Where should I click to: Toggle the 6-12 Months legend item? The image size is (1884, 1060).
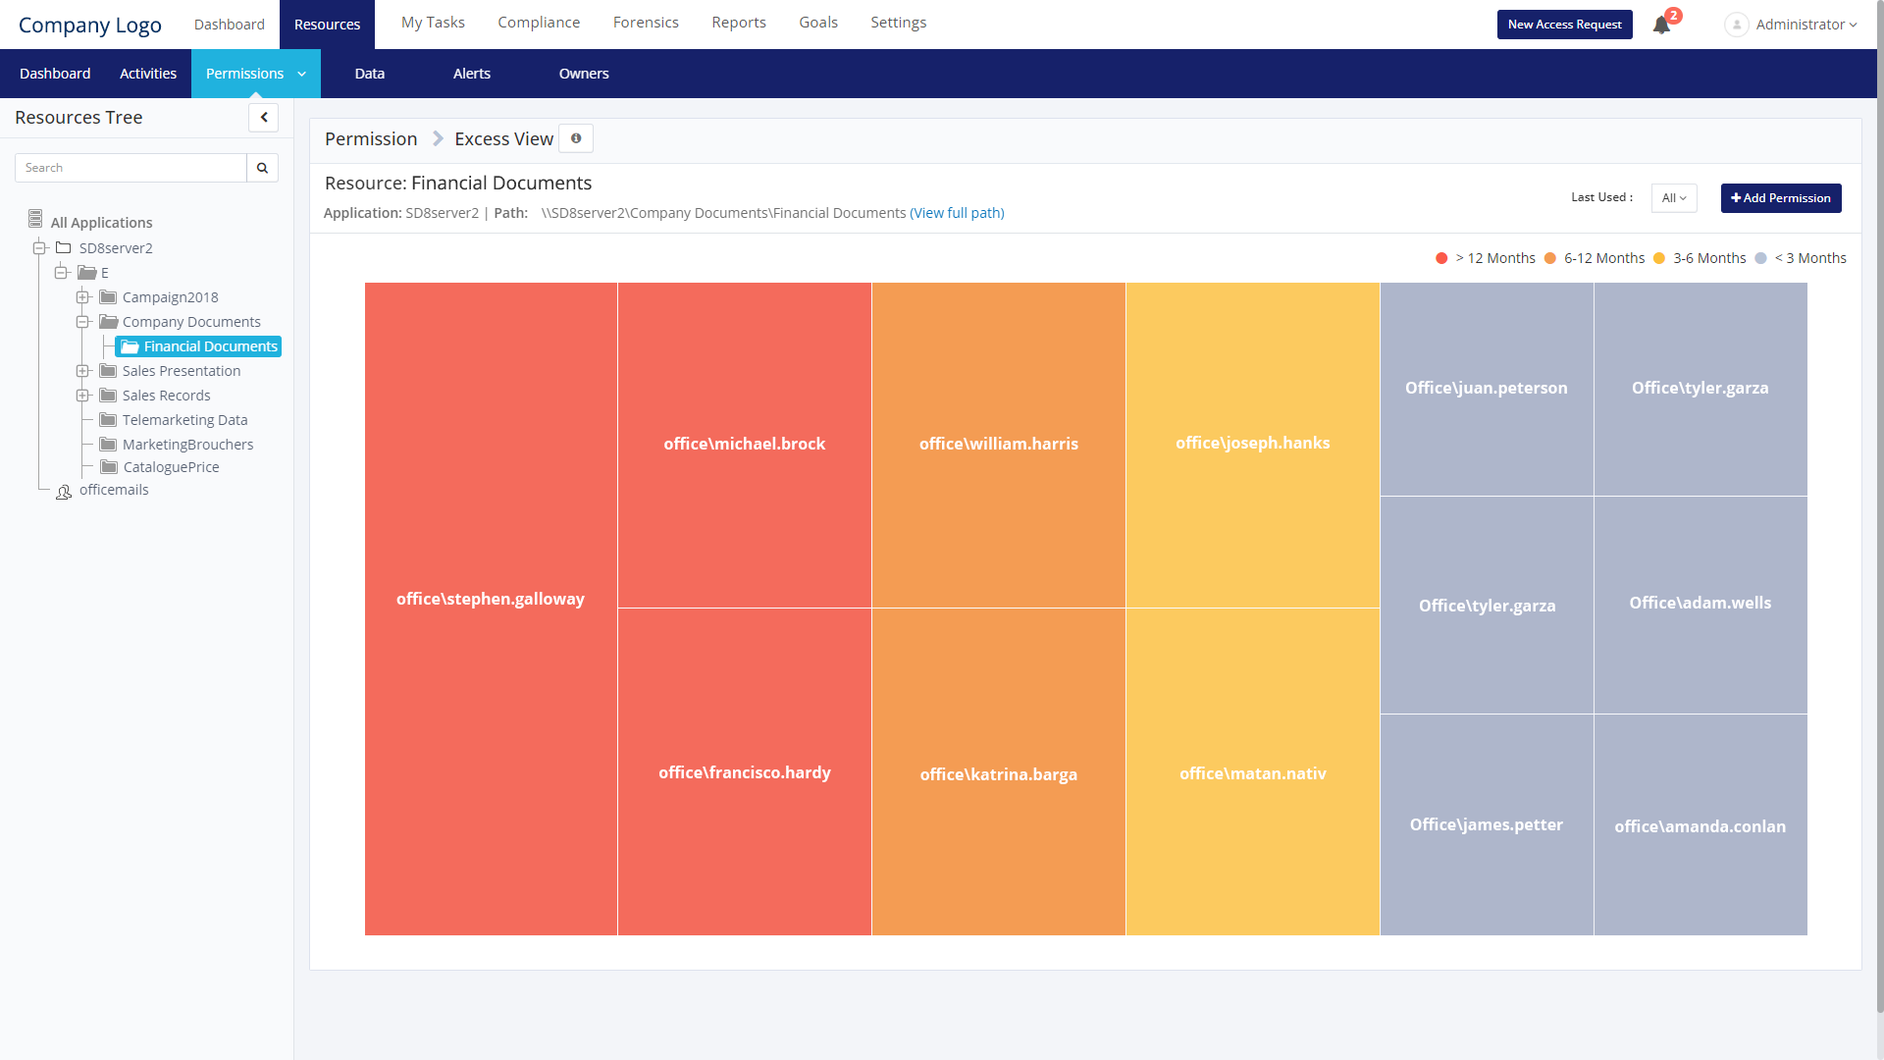point(1595,258)
